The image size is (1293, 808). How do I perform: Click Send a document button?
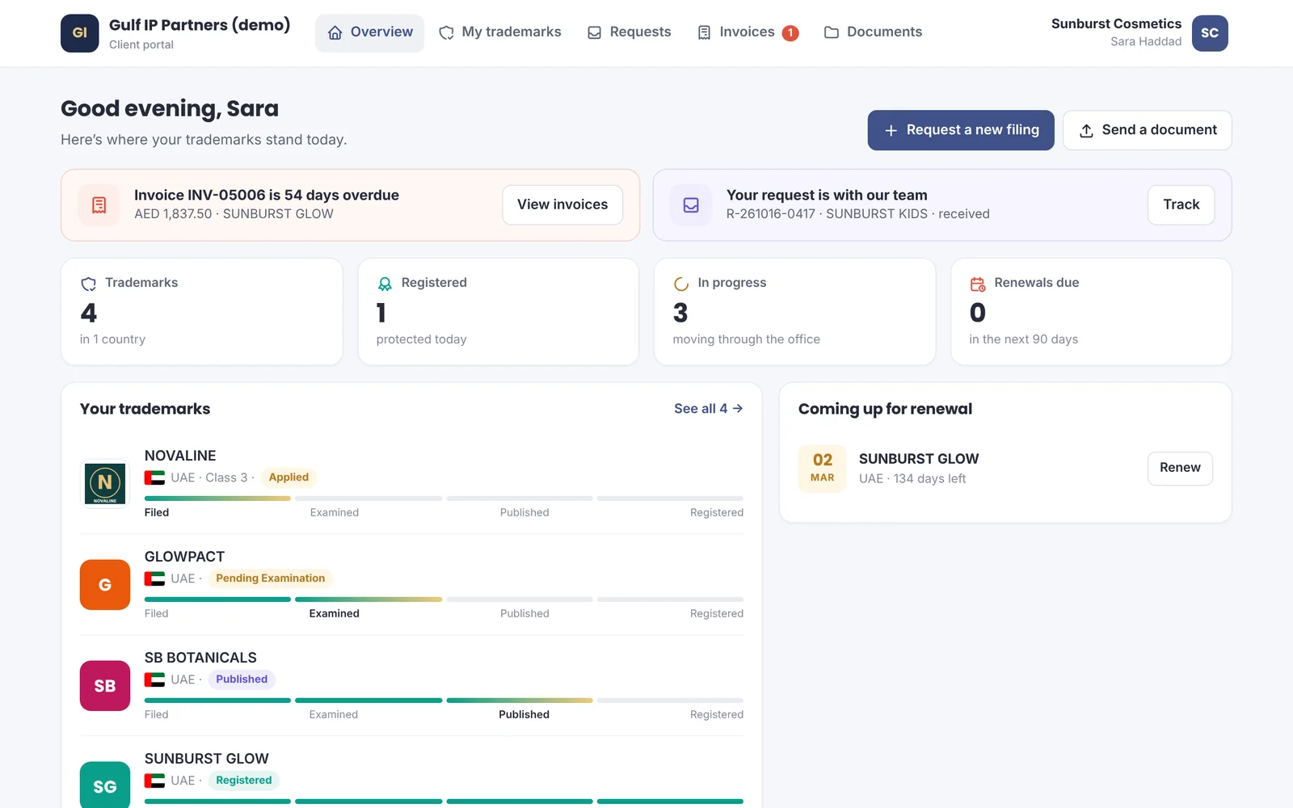[1147, 130]
